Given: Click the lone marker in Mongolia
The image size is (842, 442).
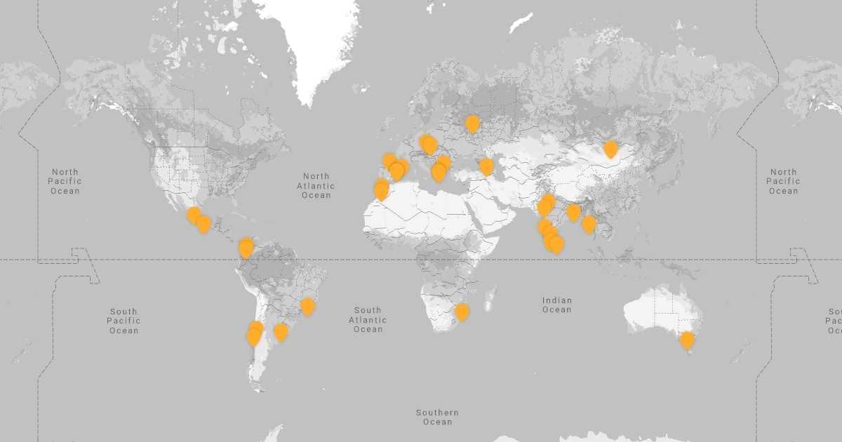Looking at the screenshot, I should (x=610, y=149).
